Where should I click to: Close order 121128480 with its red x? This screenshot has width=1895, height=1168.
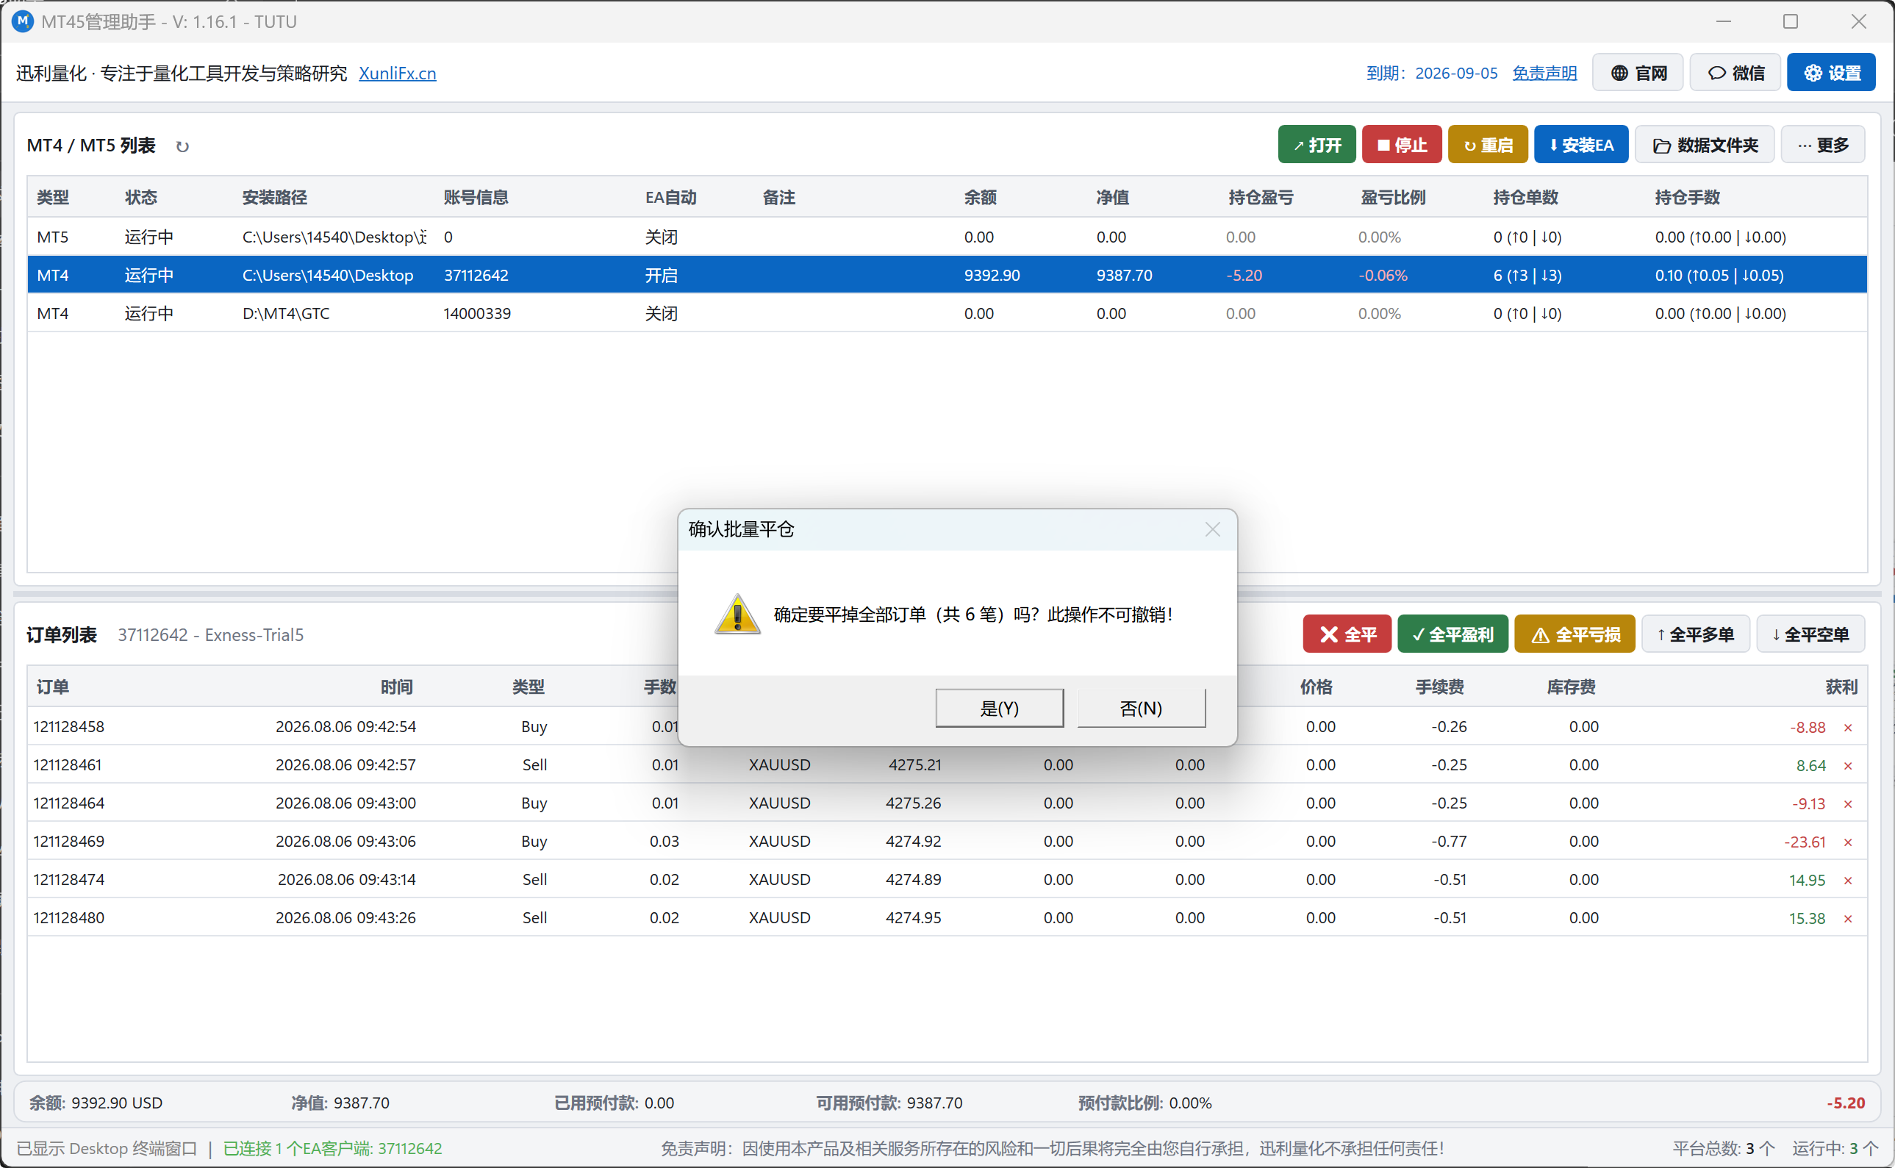pyautogui.click(x=1848, y=919)
